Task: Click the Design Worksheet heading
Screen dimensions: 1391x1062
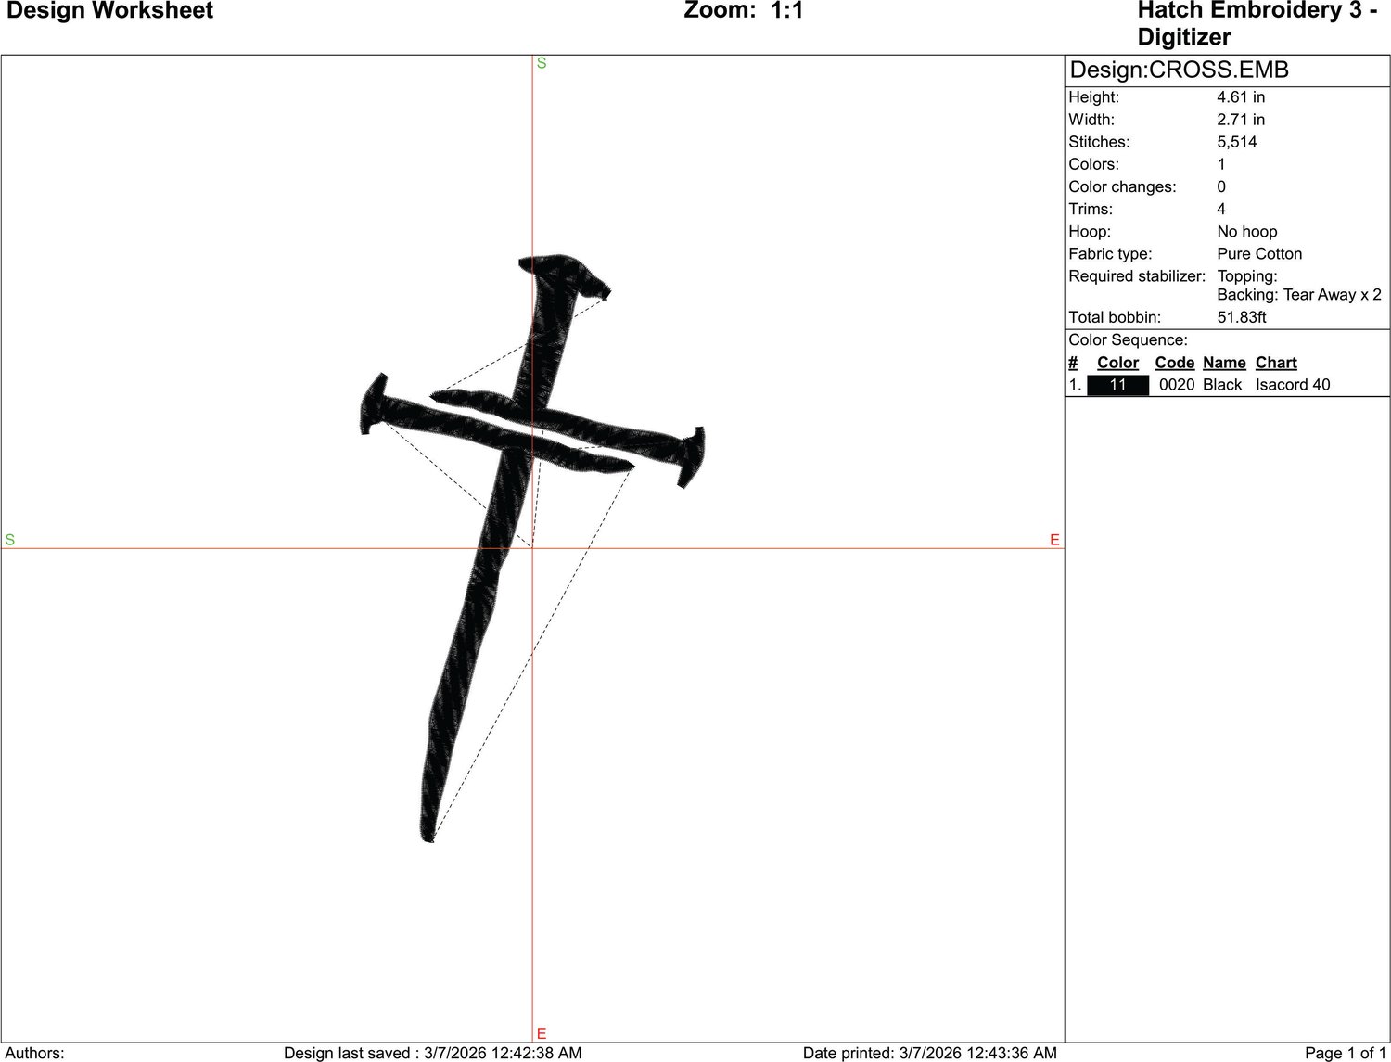Action: coord(109,11)
